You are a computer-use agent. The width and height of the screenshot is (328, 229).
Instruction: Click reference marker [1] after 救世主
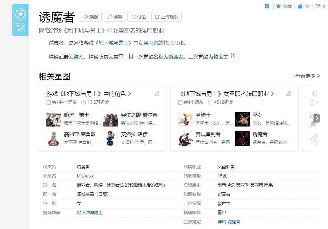[x=233, y=55]
